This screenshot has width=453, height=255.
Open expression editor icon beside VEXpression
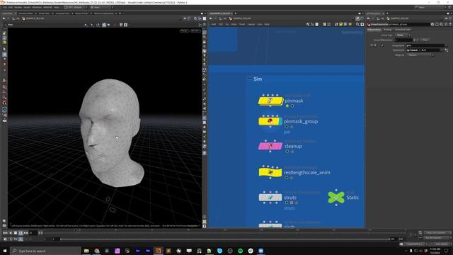447,50
